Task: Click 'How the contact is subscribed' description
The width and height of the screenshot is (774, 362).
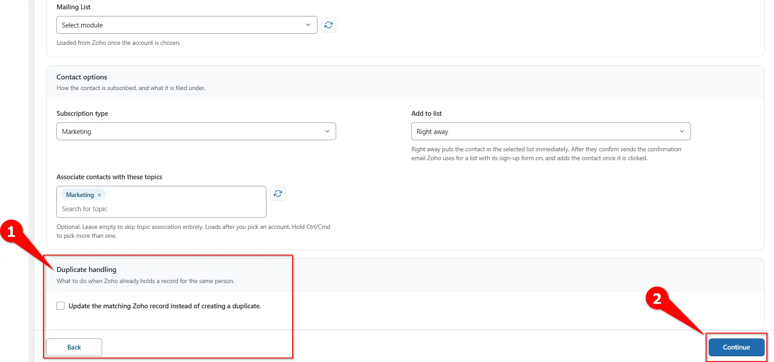Action: click(131, 88)
